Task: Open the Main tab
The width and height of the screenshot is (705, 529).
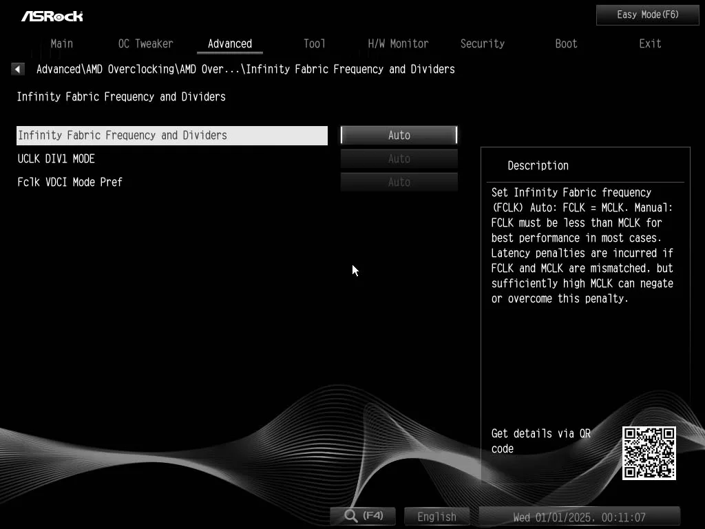Action: tap(61, 43)
